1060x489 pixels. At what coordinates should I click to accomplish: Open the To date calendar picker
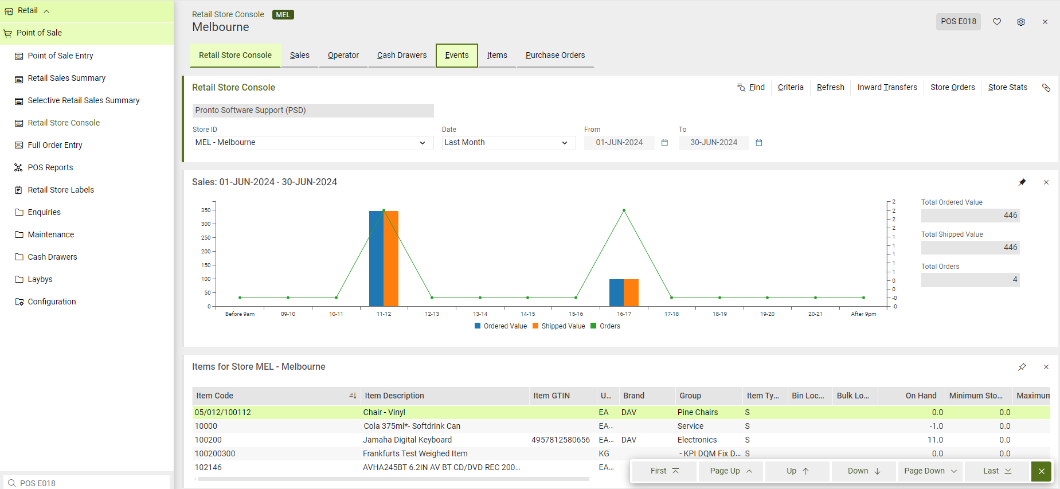759,143
